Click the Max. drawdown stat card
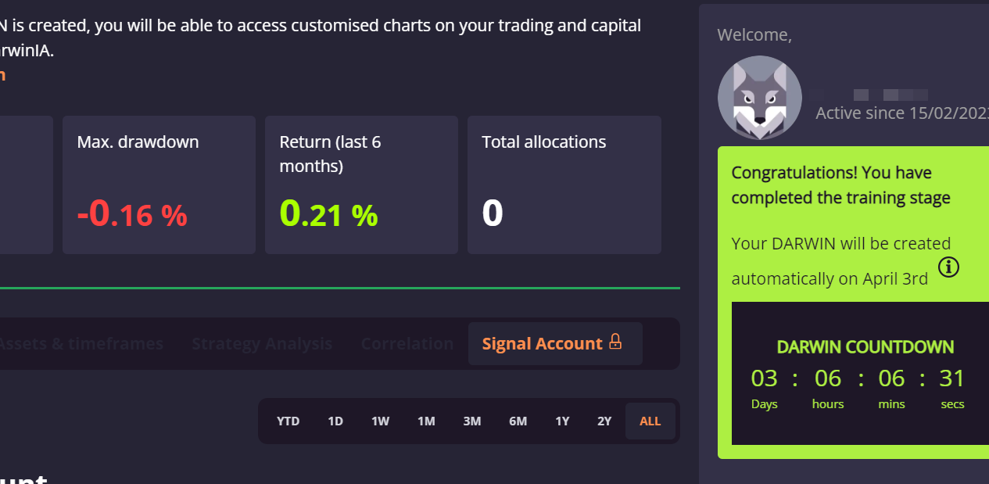The width and height of the screenshot is (989, 484). pos(159,185)
